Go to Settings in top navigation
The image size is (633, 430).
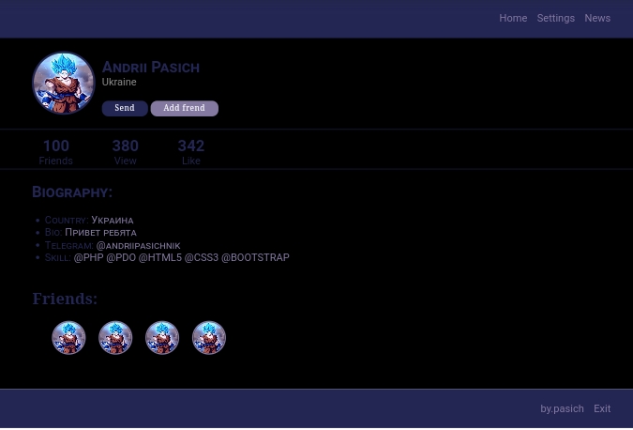pyautogui.click(x=555, y=19)
